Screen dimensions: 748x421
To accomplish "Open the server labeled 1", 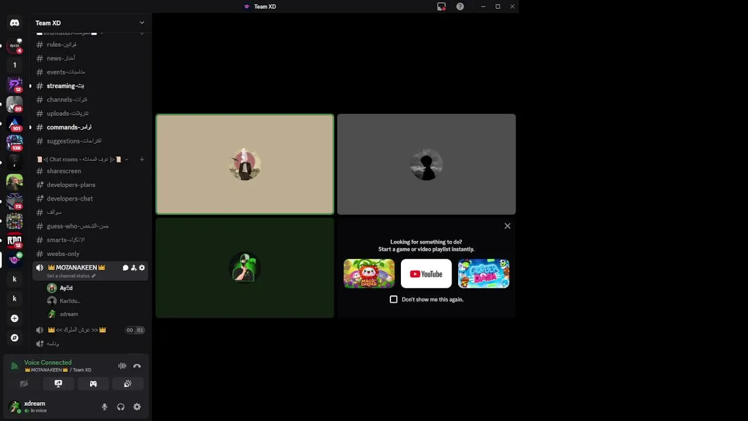I will (x=15, y=65).
